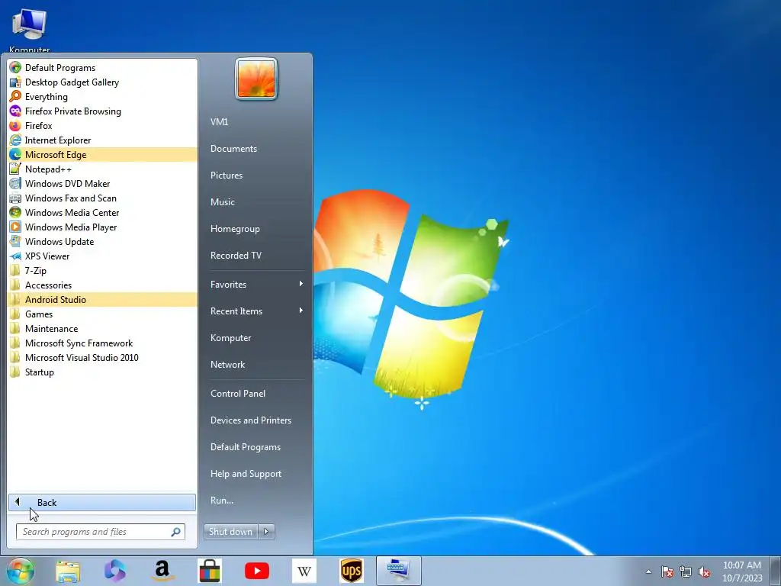Open Amazon shortcut on taskbar
Screen dimensions: 781x586
pos(162,571)
